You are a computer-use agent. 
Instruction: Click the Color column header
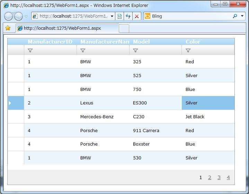tap(208, 42)
